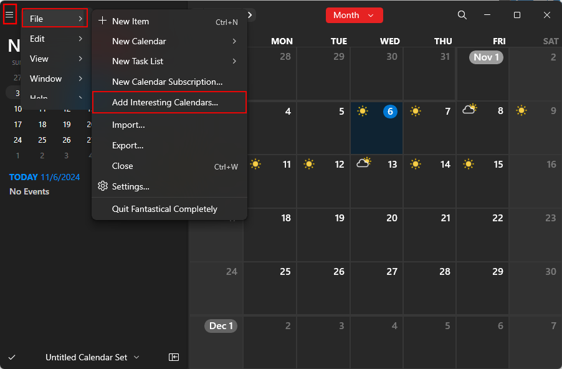This screenshot has width=562, height=369.
Task: Select today's date 6 in the calendar
Action: pyautogui.click(x=390, y=112)
